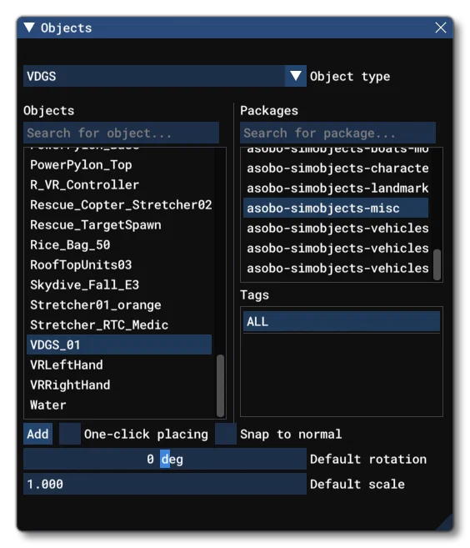Select the Water object
This screenshot has height=548, width=470.
pos(119,405)
